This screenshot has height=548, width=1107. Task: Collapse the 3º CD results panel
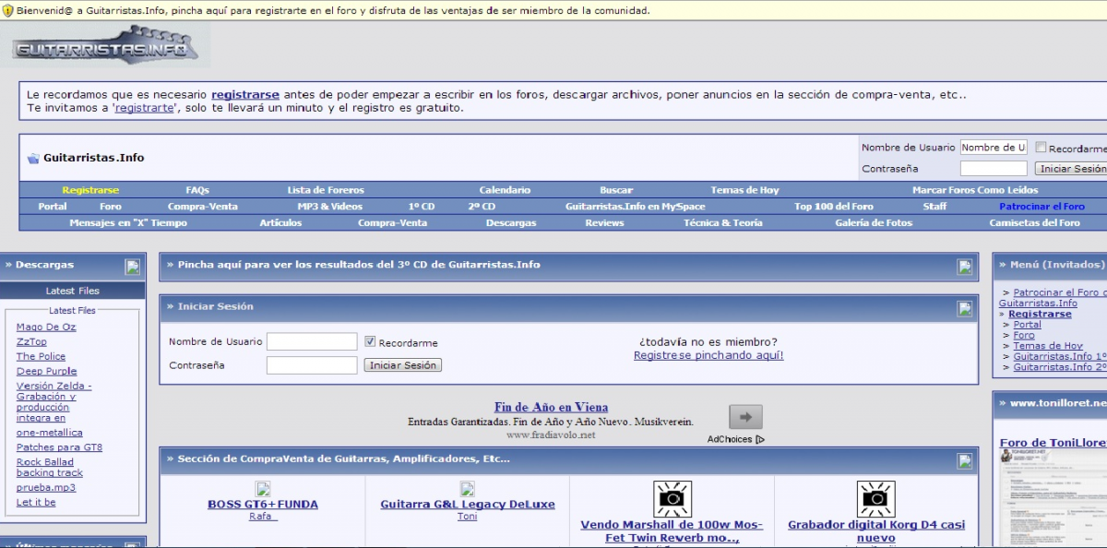click(x=965, y=267)
